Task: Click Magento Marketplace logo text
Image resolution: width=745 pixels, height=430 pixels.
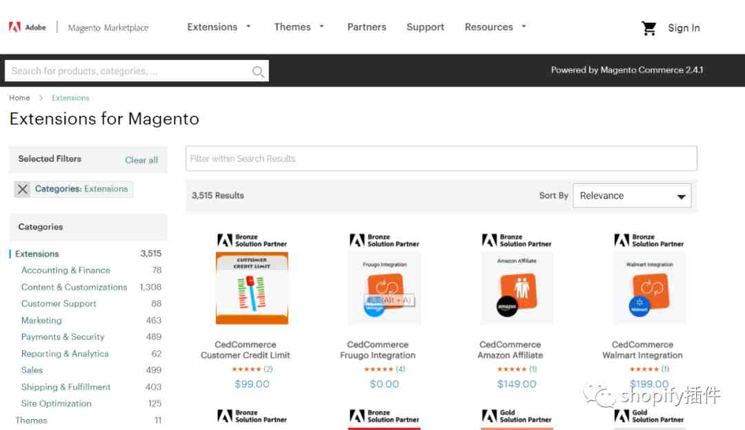Action: 108,28
